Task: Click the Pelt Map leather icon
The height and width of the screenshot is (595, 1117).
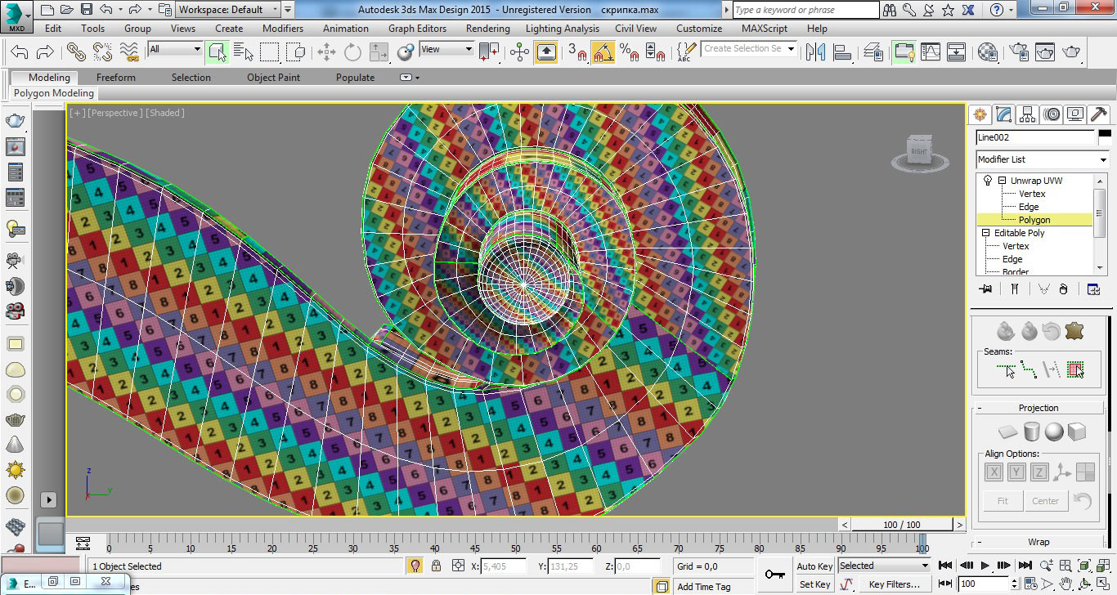Action: (1074, 331)
